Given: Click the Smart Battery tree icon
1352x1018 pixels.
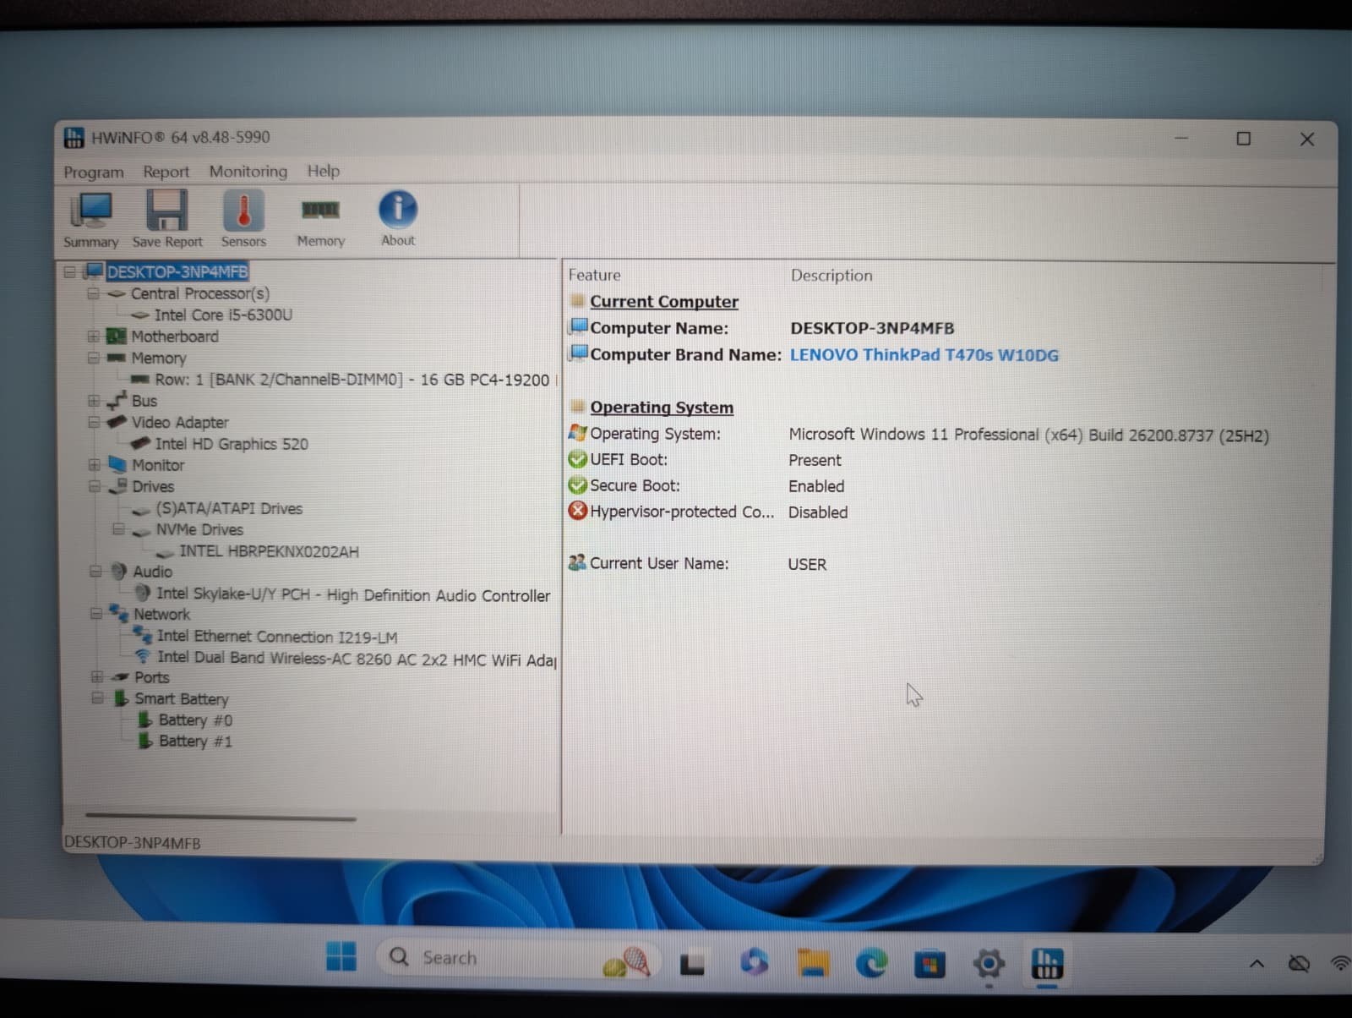Looking at the screenshot, I should 122,698.
